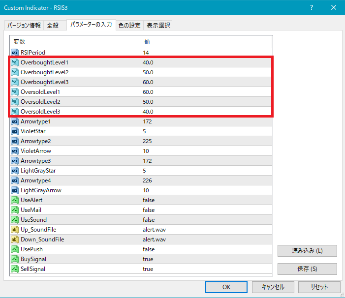The image size is (345, 298).
Task: Click the string icon beside Down_SoundFile
Action: (15, 239)
